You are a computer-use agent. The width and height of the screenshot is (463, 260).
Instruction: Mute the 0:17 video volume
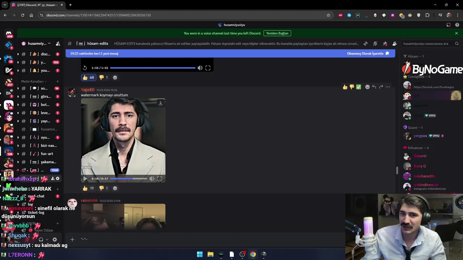point(152,179)
